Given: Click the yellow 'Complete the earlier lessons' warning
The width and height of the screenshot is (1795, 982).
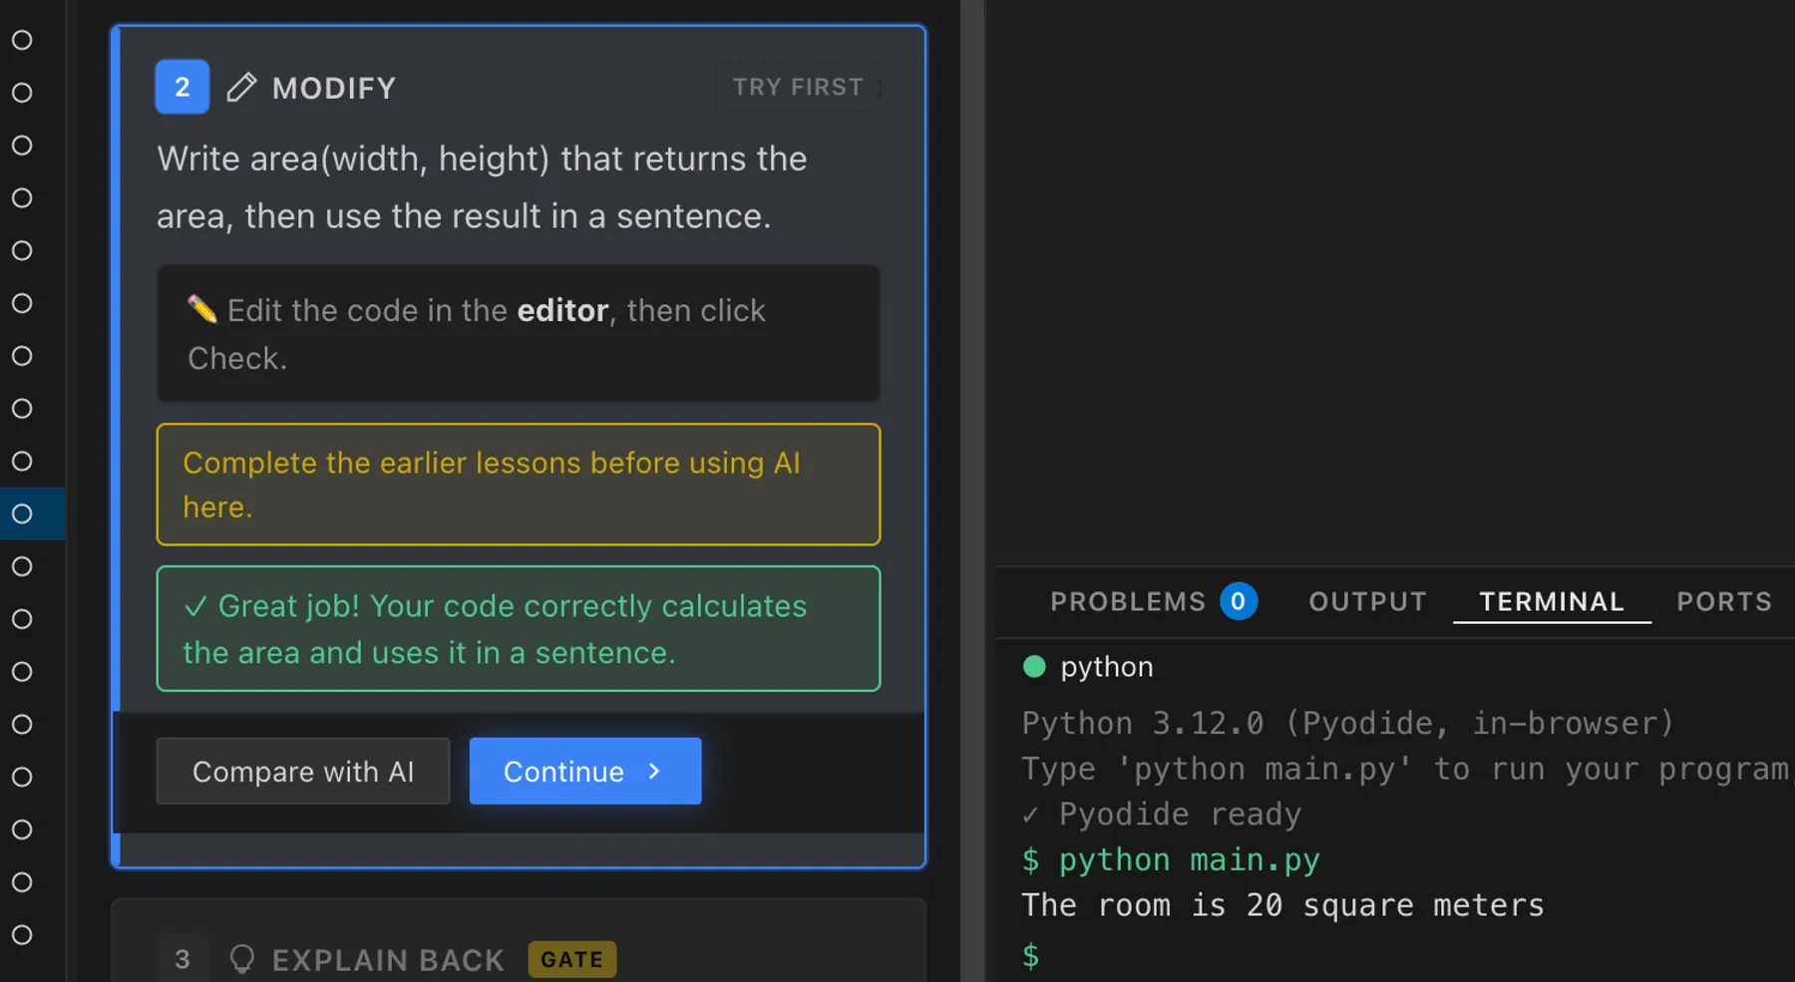Looking at the screenshot, I should pos(519,485).
